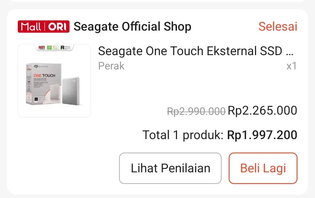Image resolution: width=315 pixels, height=198 pixels.
Task: Open the Seagate One Touch product thumbnail
Action: click(54, 81)
